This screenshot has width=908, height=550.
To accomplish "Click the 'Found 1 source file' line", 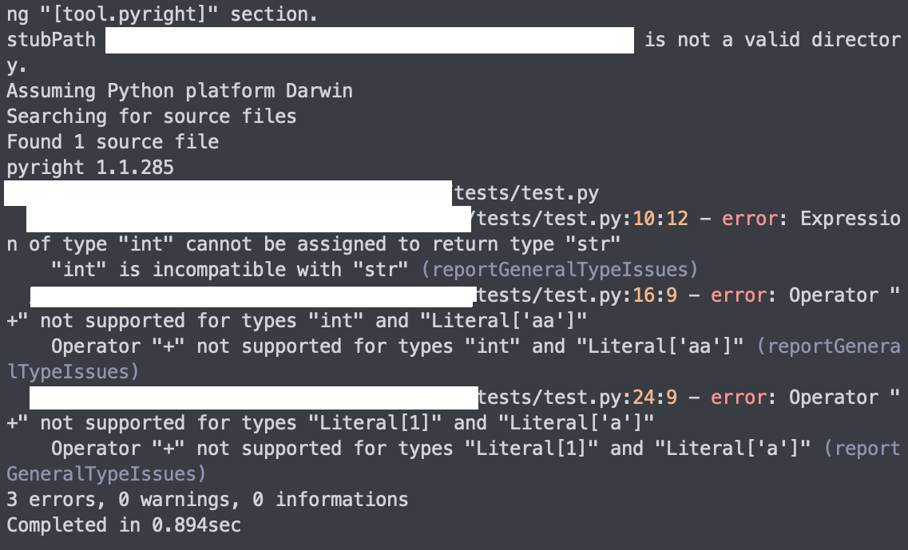I will pos(113,142).
